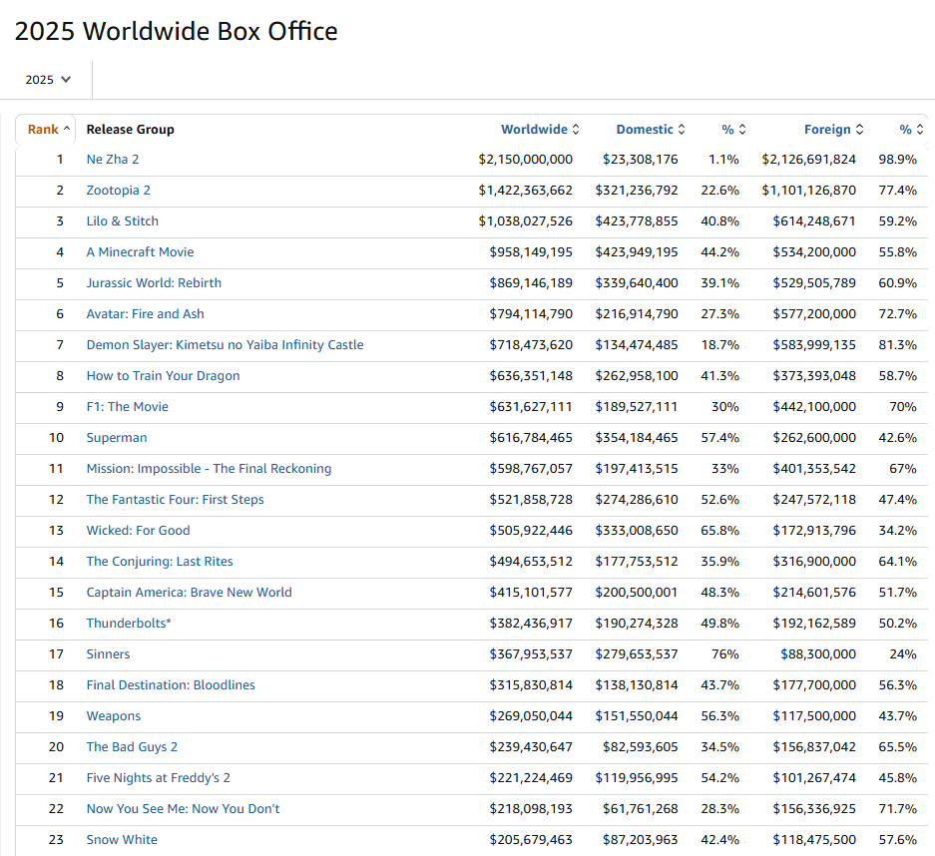Select F1: The Movie link
Viewport: 935px width, 856px height.
click(127, 407)
